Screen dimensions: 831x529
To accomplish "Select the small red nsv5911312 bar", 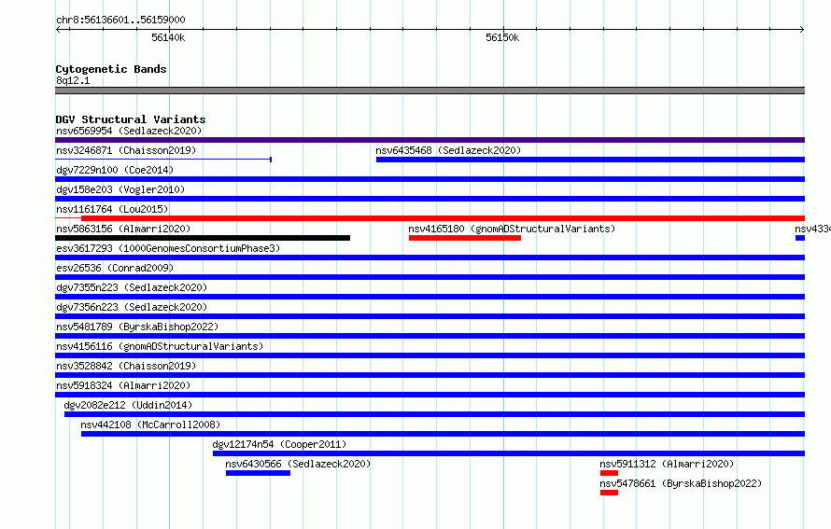I will [x=609, y=473].
